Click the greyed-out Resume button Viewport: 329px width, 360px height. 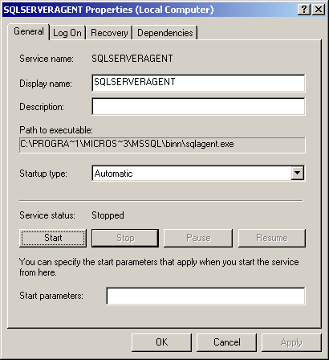(272, 238)
